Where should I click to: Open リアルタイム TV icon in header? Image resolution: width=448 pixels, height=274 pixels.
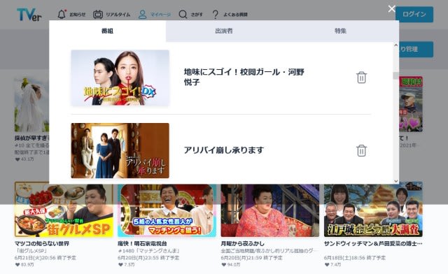click(98, 14)
